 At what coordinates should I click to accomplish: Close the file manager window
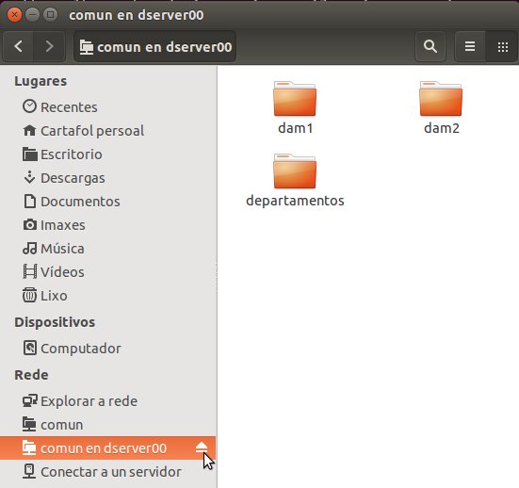[x=14, y=15]
